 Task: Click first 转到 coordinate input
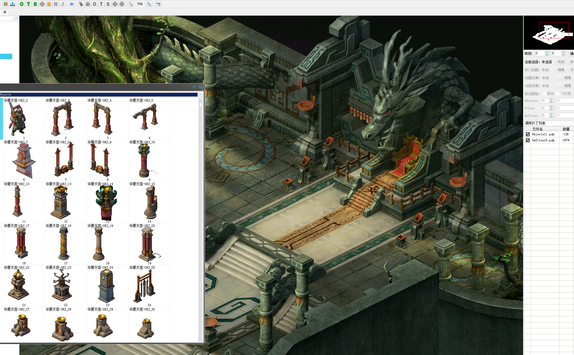[x=539, y=53]
